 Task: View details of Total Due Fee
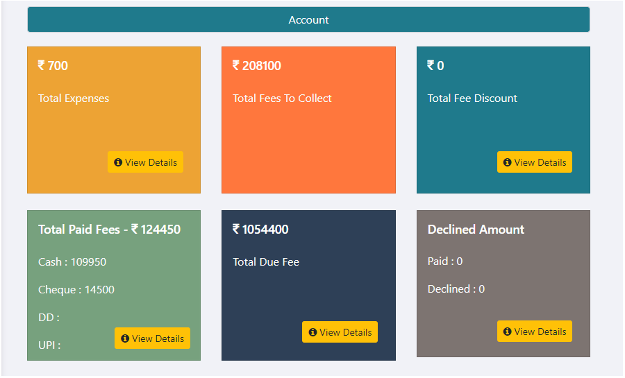click(x=345, y=332)
